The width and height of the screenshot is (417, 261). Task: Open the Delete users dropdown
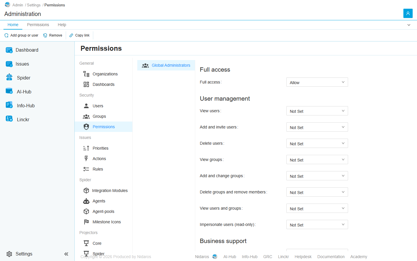[x=317, y=143]
